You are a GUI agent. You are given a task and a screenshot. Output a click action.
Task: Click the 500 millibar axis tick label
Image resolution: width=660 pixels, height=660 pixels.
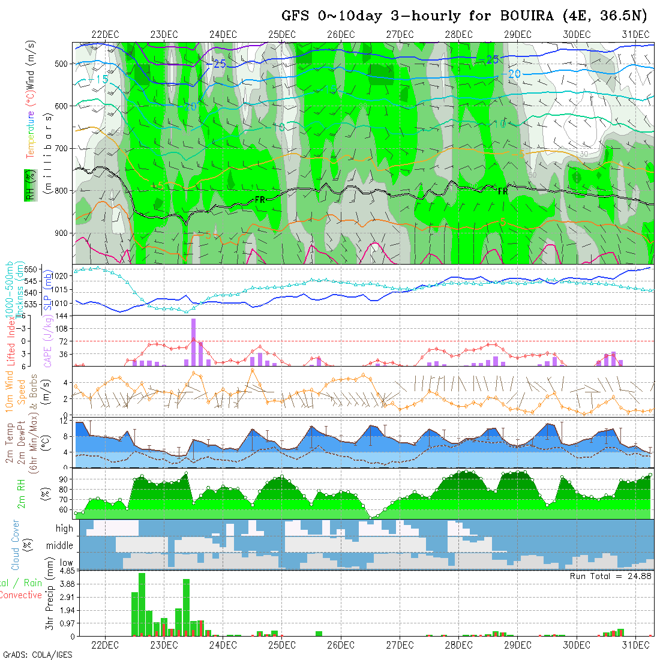tap(63, 64)
